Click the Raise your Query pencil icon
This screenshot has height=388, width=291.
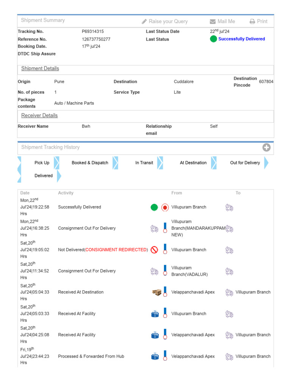click(144, 22)
